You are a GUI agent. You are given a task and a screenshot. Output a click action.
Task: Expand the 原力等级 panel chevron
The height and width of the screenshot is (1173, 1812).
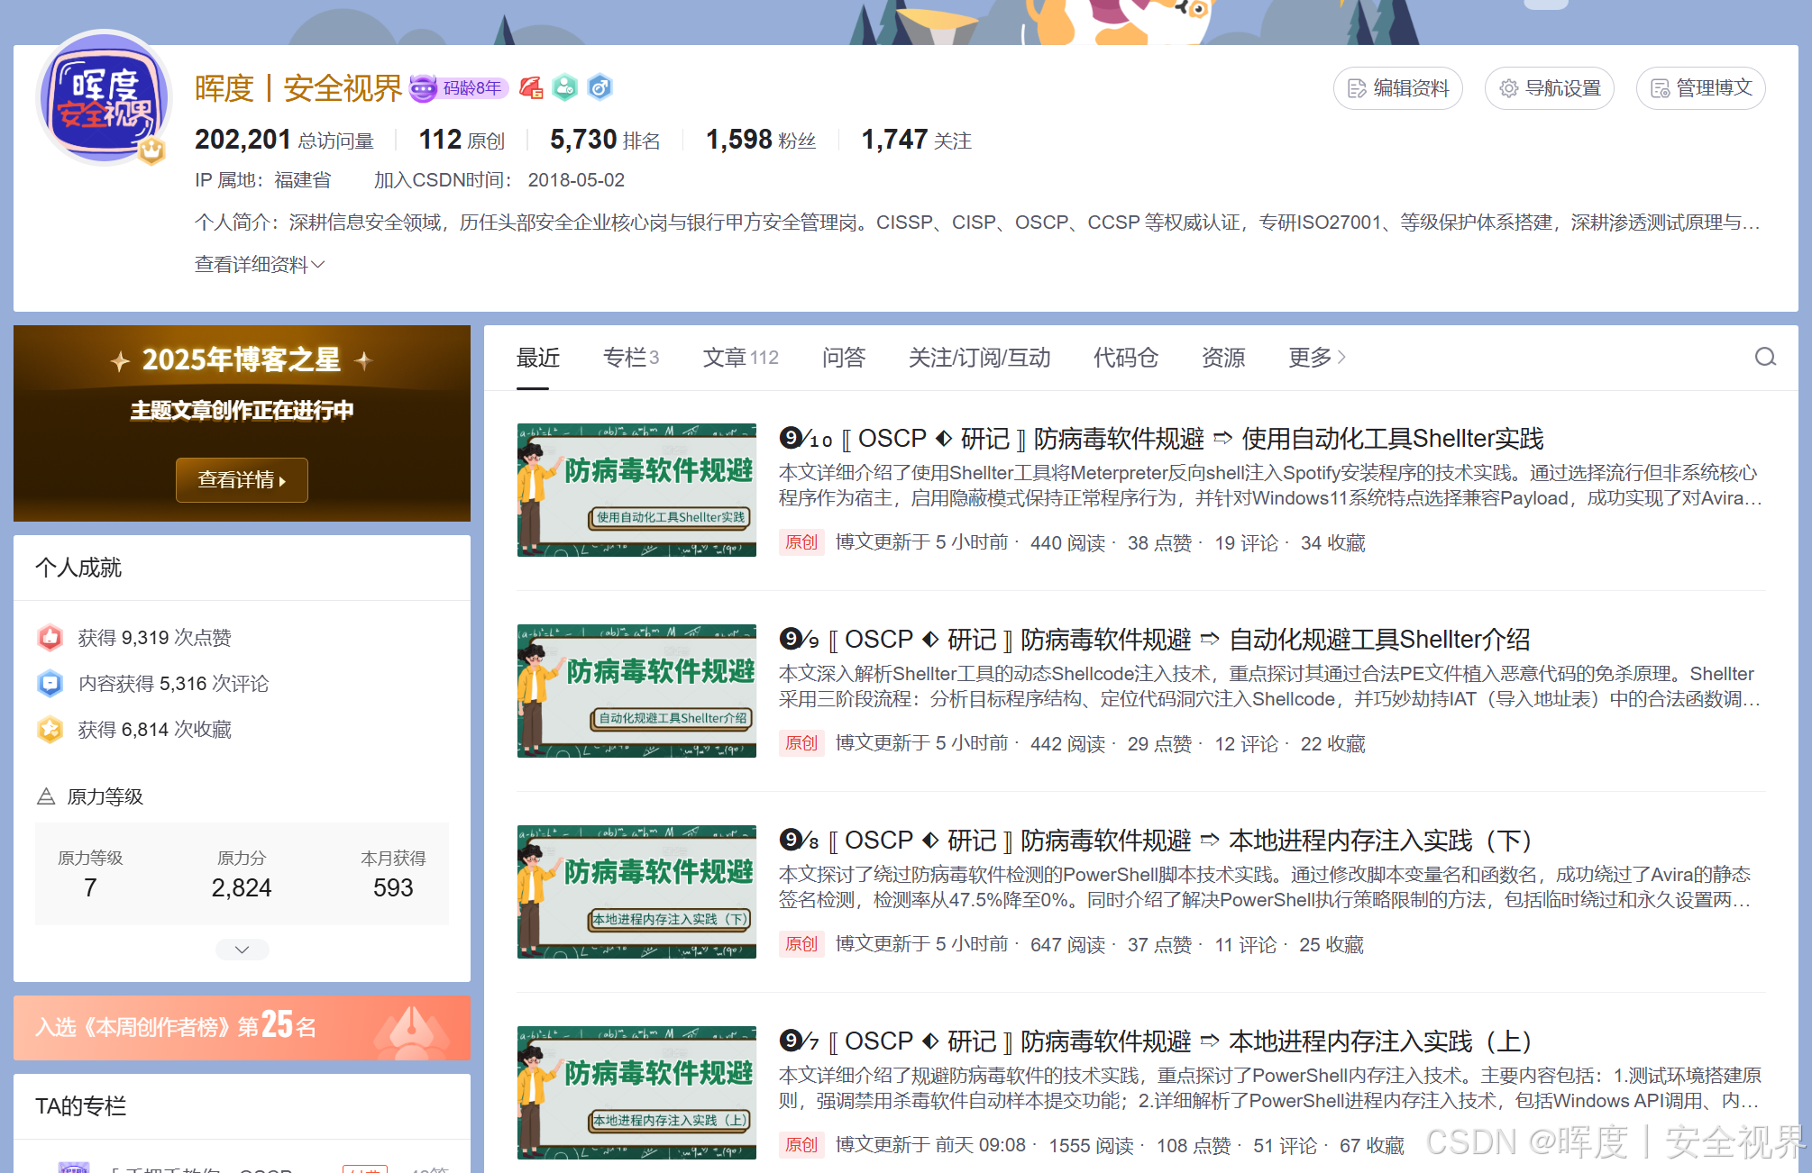pyautogui.click(x=242, y=949)
